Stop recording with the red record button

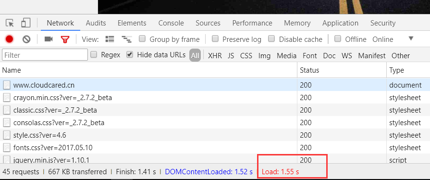(9, 39)
